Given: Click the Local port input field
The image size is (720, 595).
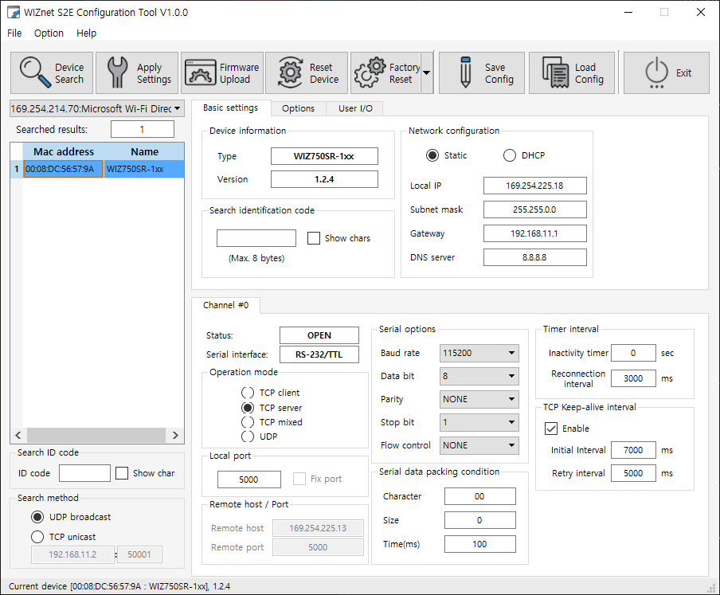Looking at the screenshot, I should [x=249, y=479].
